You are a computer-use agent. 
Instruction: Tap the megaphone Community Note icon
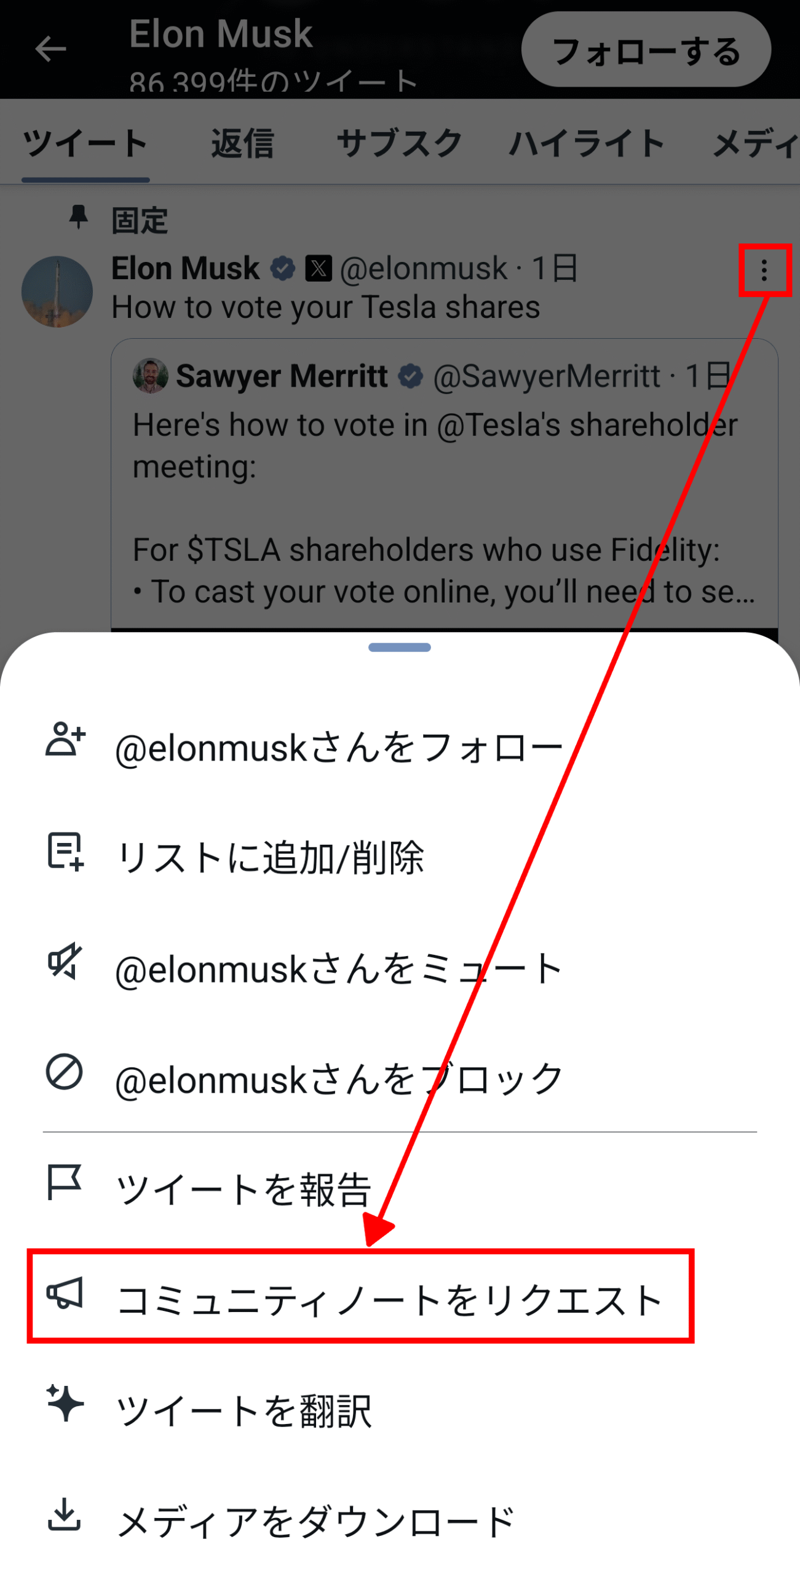click(64, 1292)
